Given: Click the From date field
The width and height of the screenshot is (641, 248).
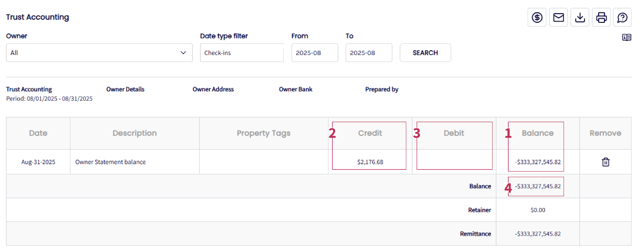Looking at the screenshot, I should pyautogui.click(x=314, y=53).
